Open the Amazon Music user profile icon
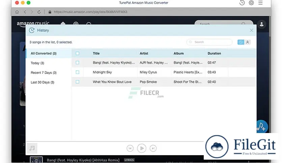The image size is (282, 163). [261, 24]
